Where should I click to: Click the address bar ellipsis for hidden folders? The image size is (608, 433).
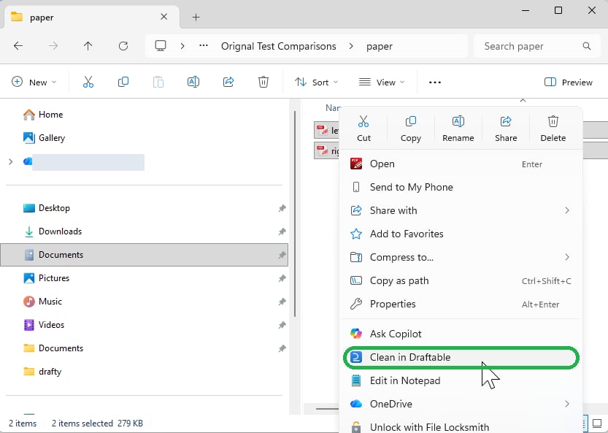click(x=204, y=46)
